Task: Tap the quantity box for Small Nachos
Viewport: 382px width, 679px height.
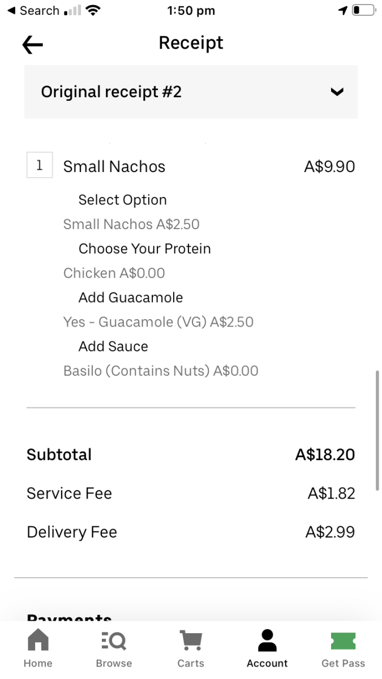Action: pyautogui.click(x=40, y=166)
